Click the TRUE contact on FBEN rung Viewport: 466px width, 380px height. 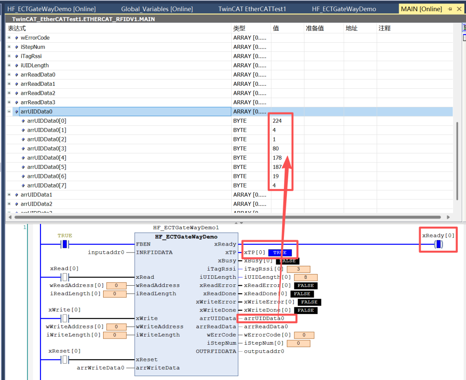(x=65, y=244)
